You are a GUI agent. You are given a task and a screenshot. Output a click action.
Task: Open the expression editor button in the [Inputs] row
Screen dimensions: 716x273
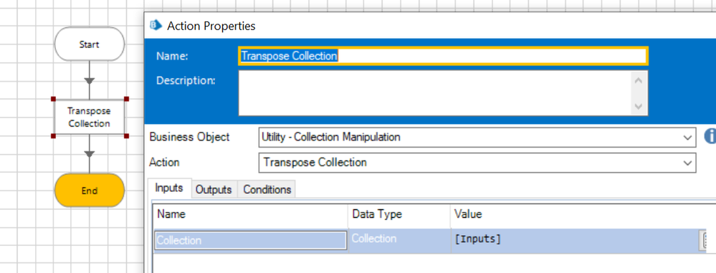(x=704, y=241)
